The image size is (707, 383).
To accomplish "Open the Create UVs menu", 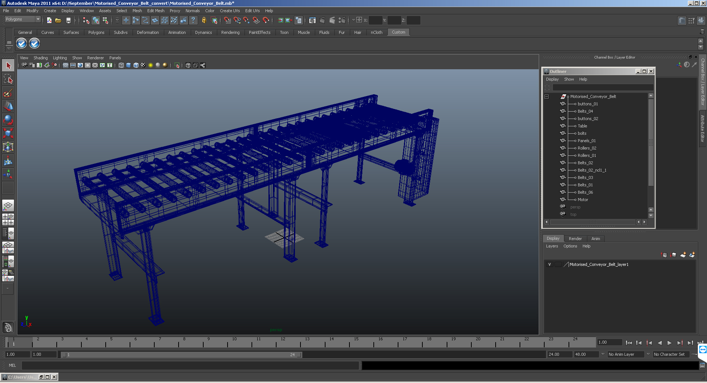I will (230, 11).
